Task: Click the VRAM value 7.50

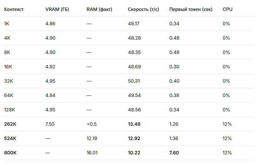Action: [x=50, y=124]
